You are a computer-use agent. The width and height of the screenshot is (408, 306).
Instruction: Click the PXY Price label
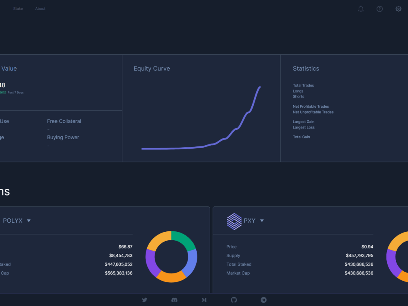click(x=231, y=247)
